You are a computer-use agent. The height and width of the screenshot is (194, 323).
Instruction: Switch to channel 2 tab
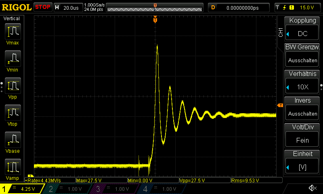click(x=68, y=189)
